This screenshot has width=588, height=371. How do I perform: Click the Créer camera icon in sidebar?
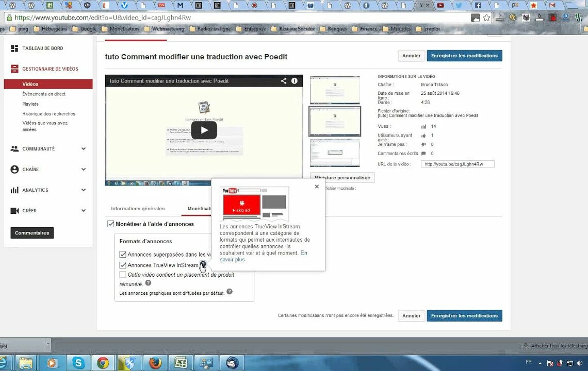14,211
